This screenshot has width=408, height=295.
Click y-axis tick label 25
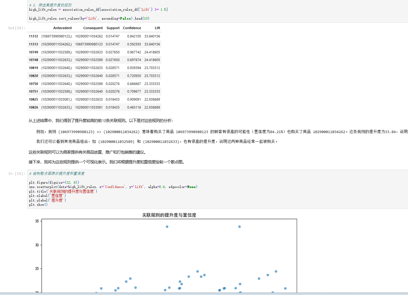coord(37,269)
